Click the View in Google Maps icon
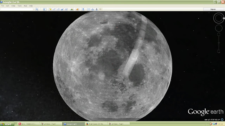The width and height of the screenshot is (225, 126). tap(97, 9)
